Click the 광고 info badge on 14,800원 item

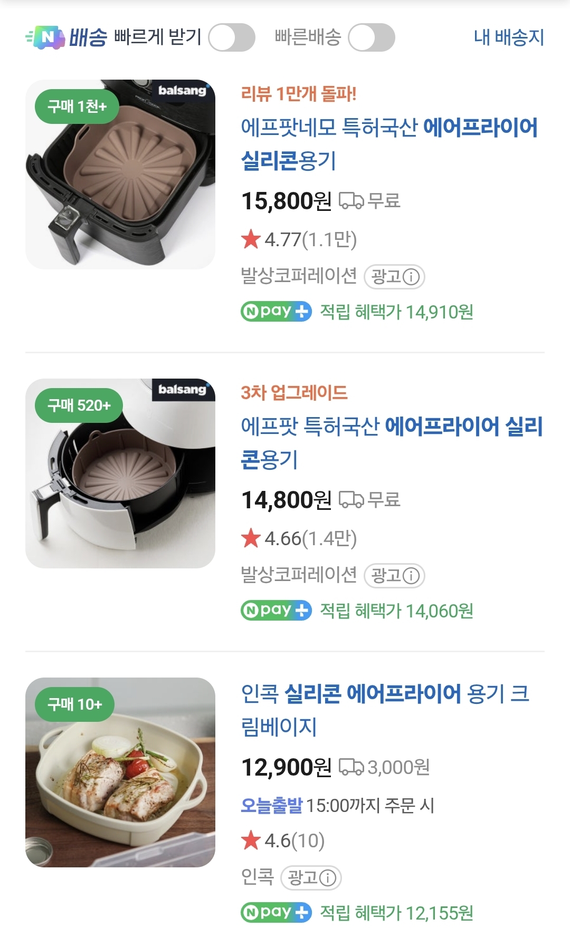pyautogui.click(x=395, y=575)
